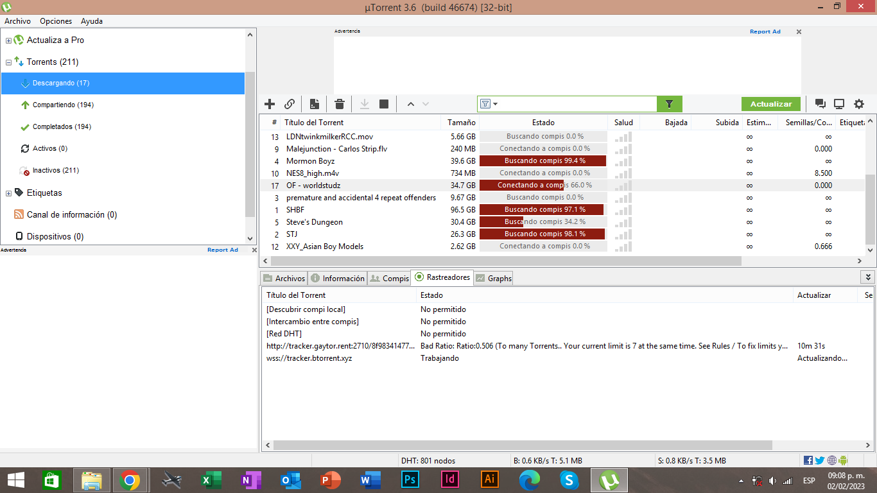Click Report Ad link above torrent list

765,31
